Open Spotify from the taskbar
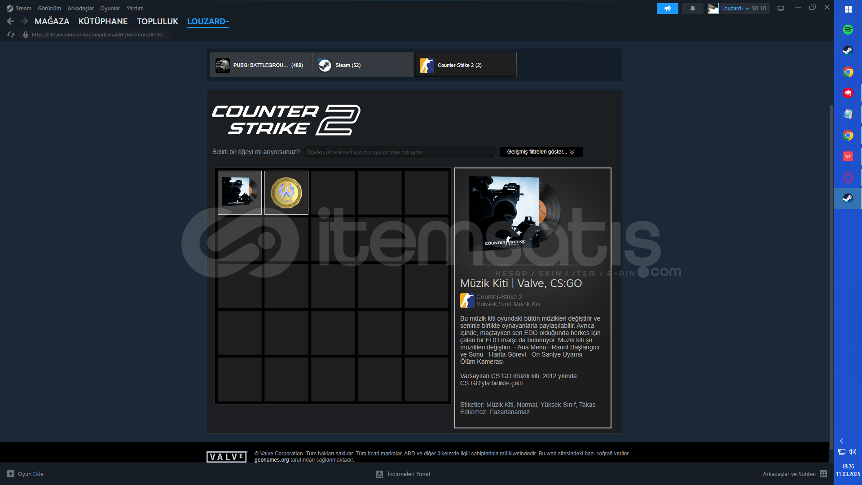This screenshot has width=862, height=485. (848, 30)
